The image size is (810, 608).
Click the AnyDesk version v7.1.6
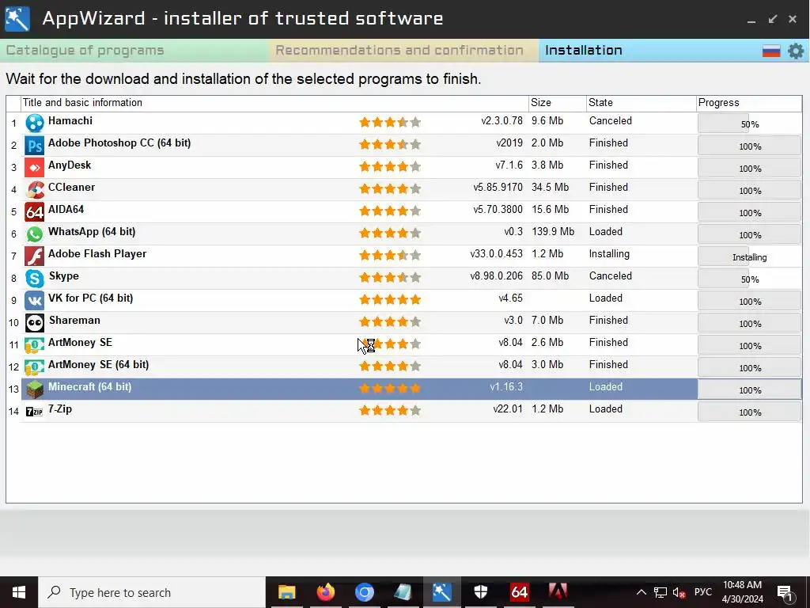pos(509,165)
